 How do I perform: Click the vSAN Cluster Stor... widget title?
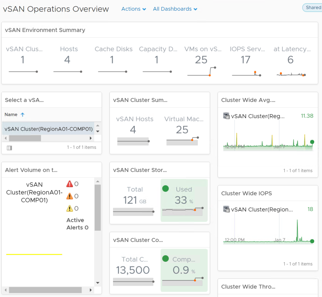tap(140, 170)
